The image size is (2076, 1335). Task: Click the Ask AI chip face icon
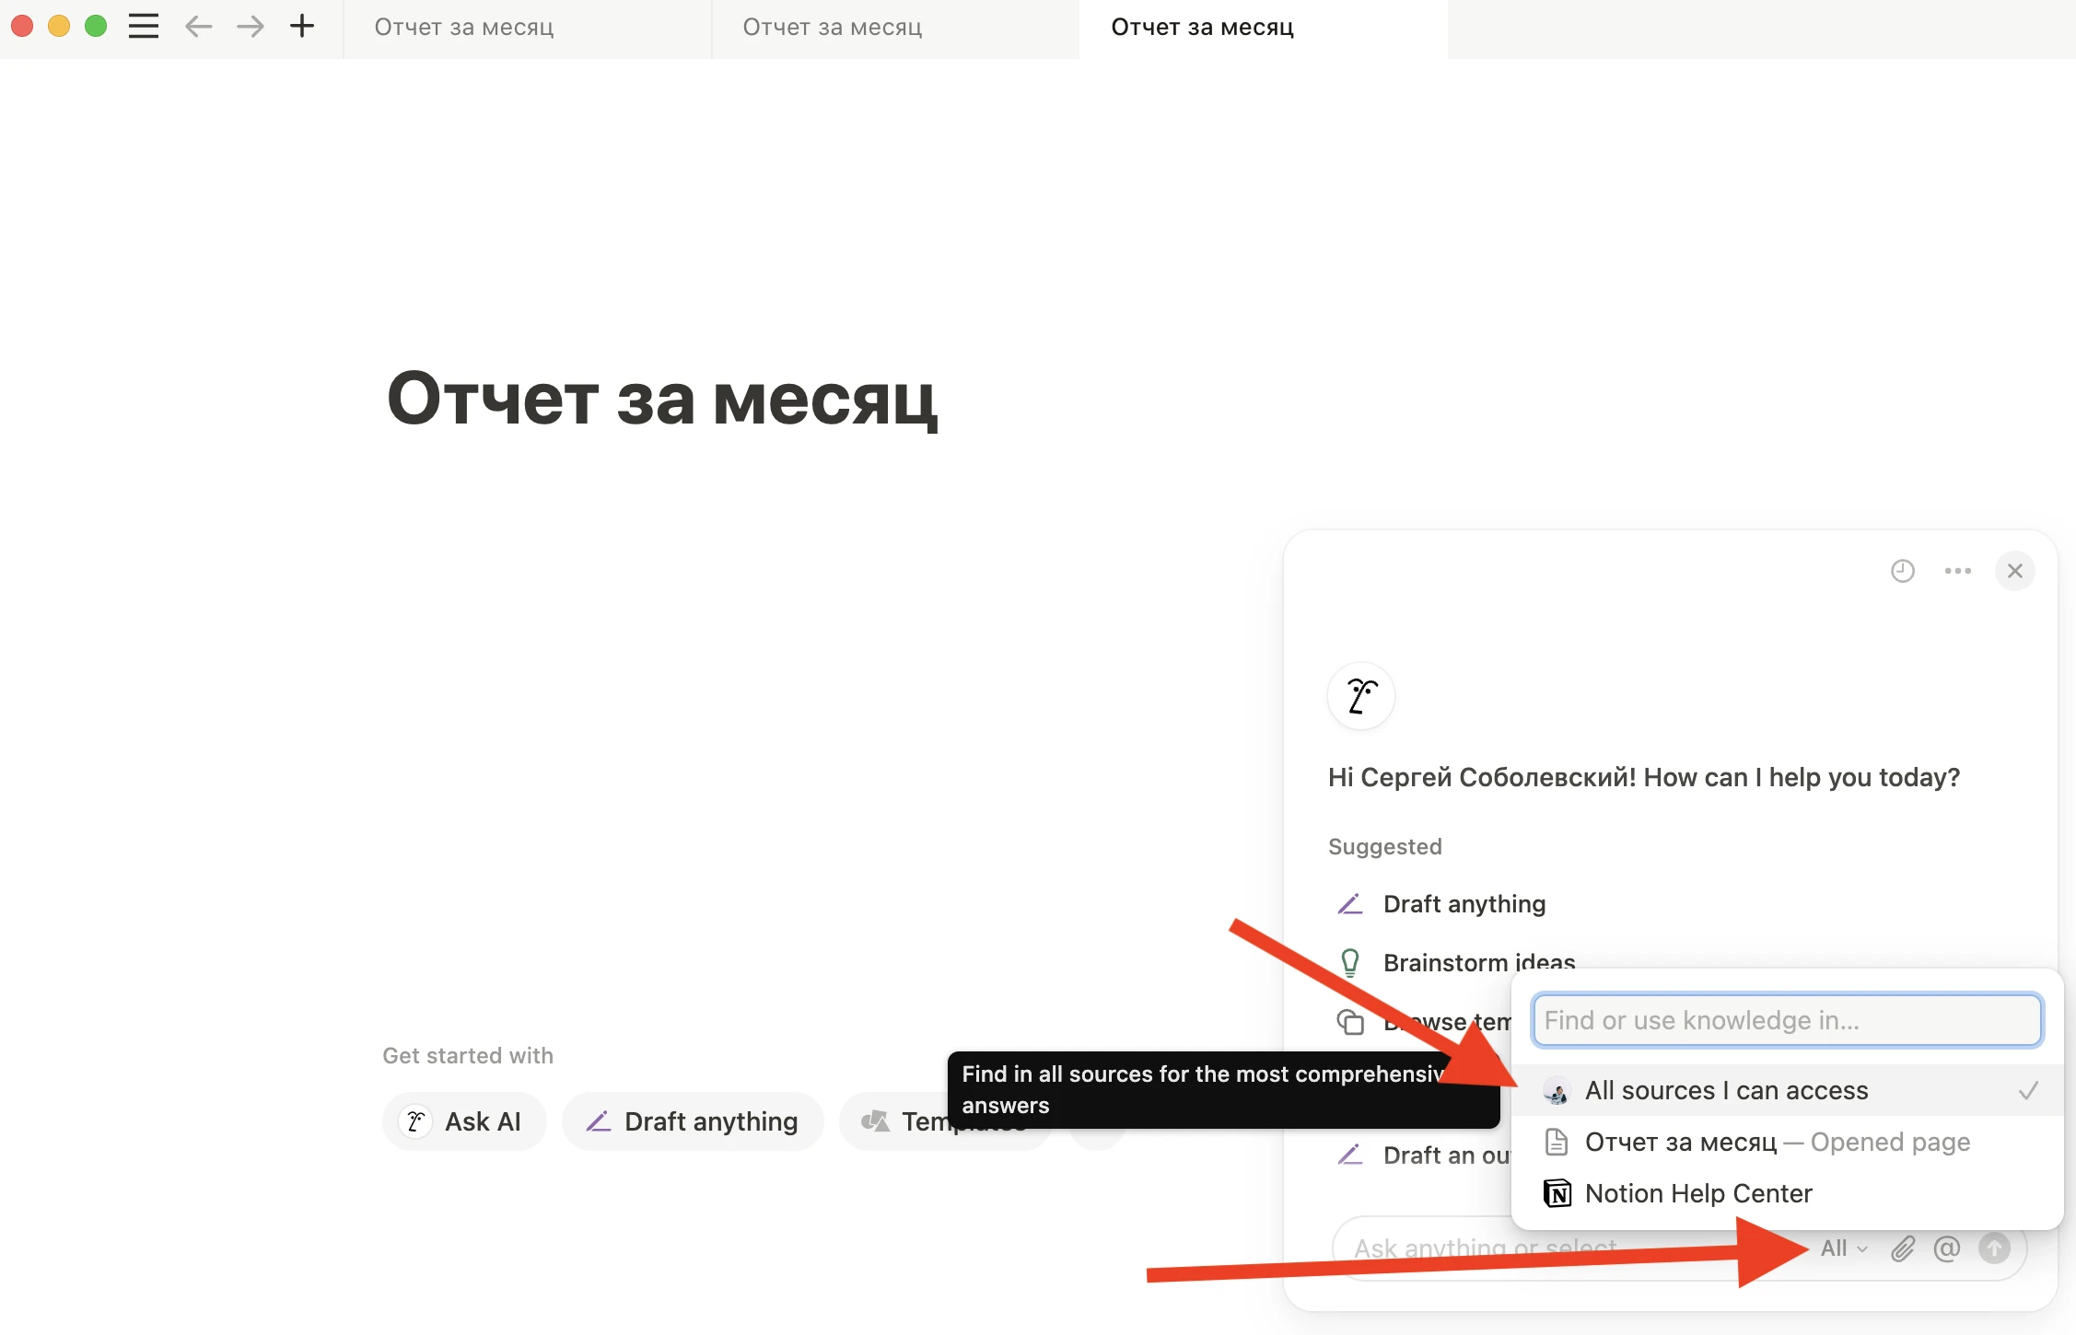pos(415,1121)
